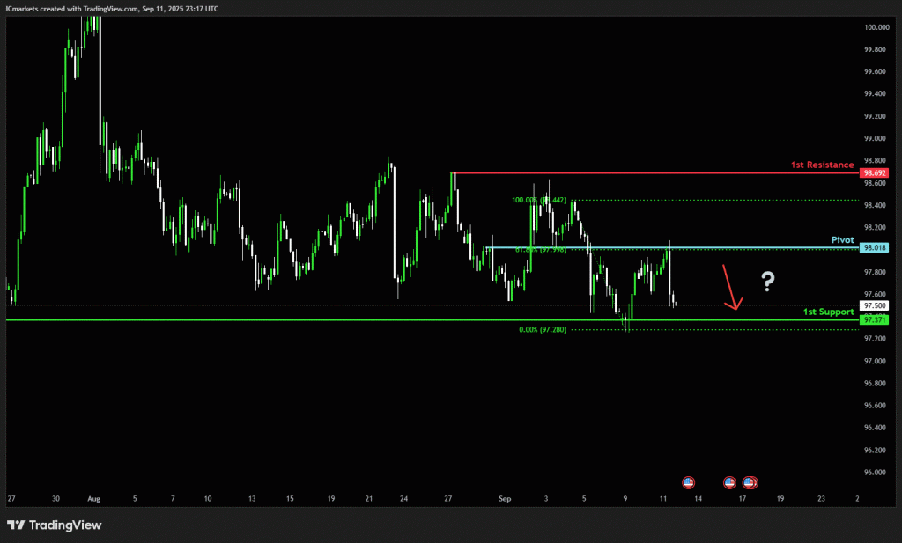Viewport: 902px width, 543px height.
Task: Click the header text 'ICmarkets created with TradingView.com'
Action: click(72, 9)
